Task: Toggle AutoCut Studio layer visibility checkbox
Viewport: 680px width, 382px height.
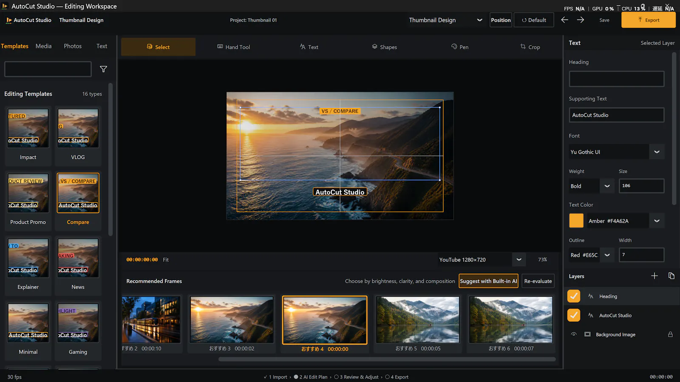Action: (574, 315)
